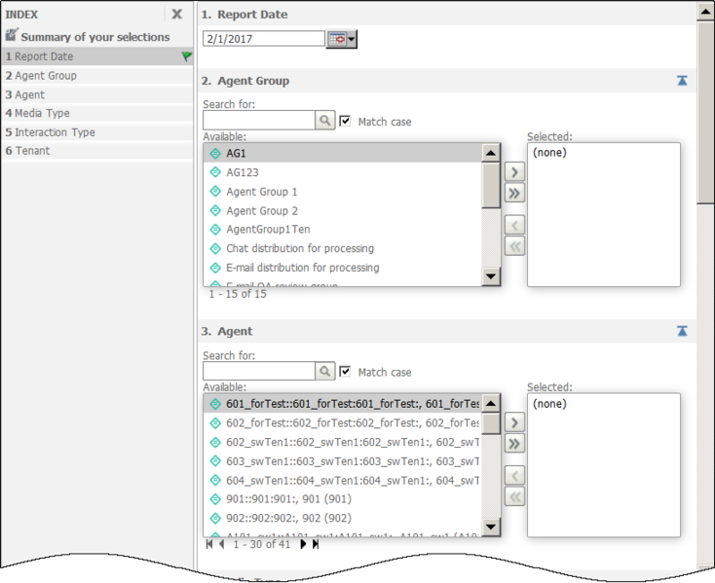The width and height of the screenshot is (715, 583).
Task: Add all agent groups with double arrow
Action: pos(514,193)
